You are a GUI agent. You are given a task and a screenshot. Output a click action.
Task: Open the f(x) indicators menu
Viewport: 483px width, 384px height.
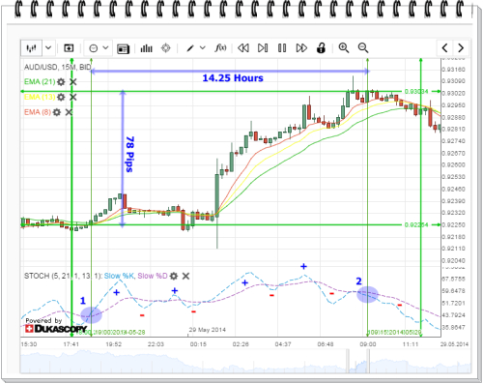coord(220,48)
